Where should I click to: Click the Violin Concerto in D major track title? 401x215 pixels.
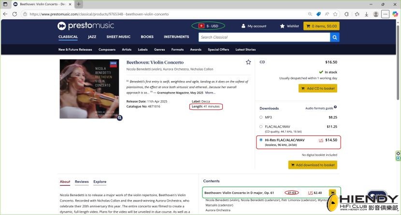coord(239,193)
